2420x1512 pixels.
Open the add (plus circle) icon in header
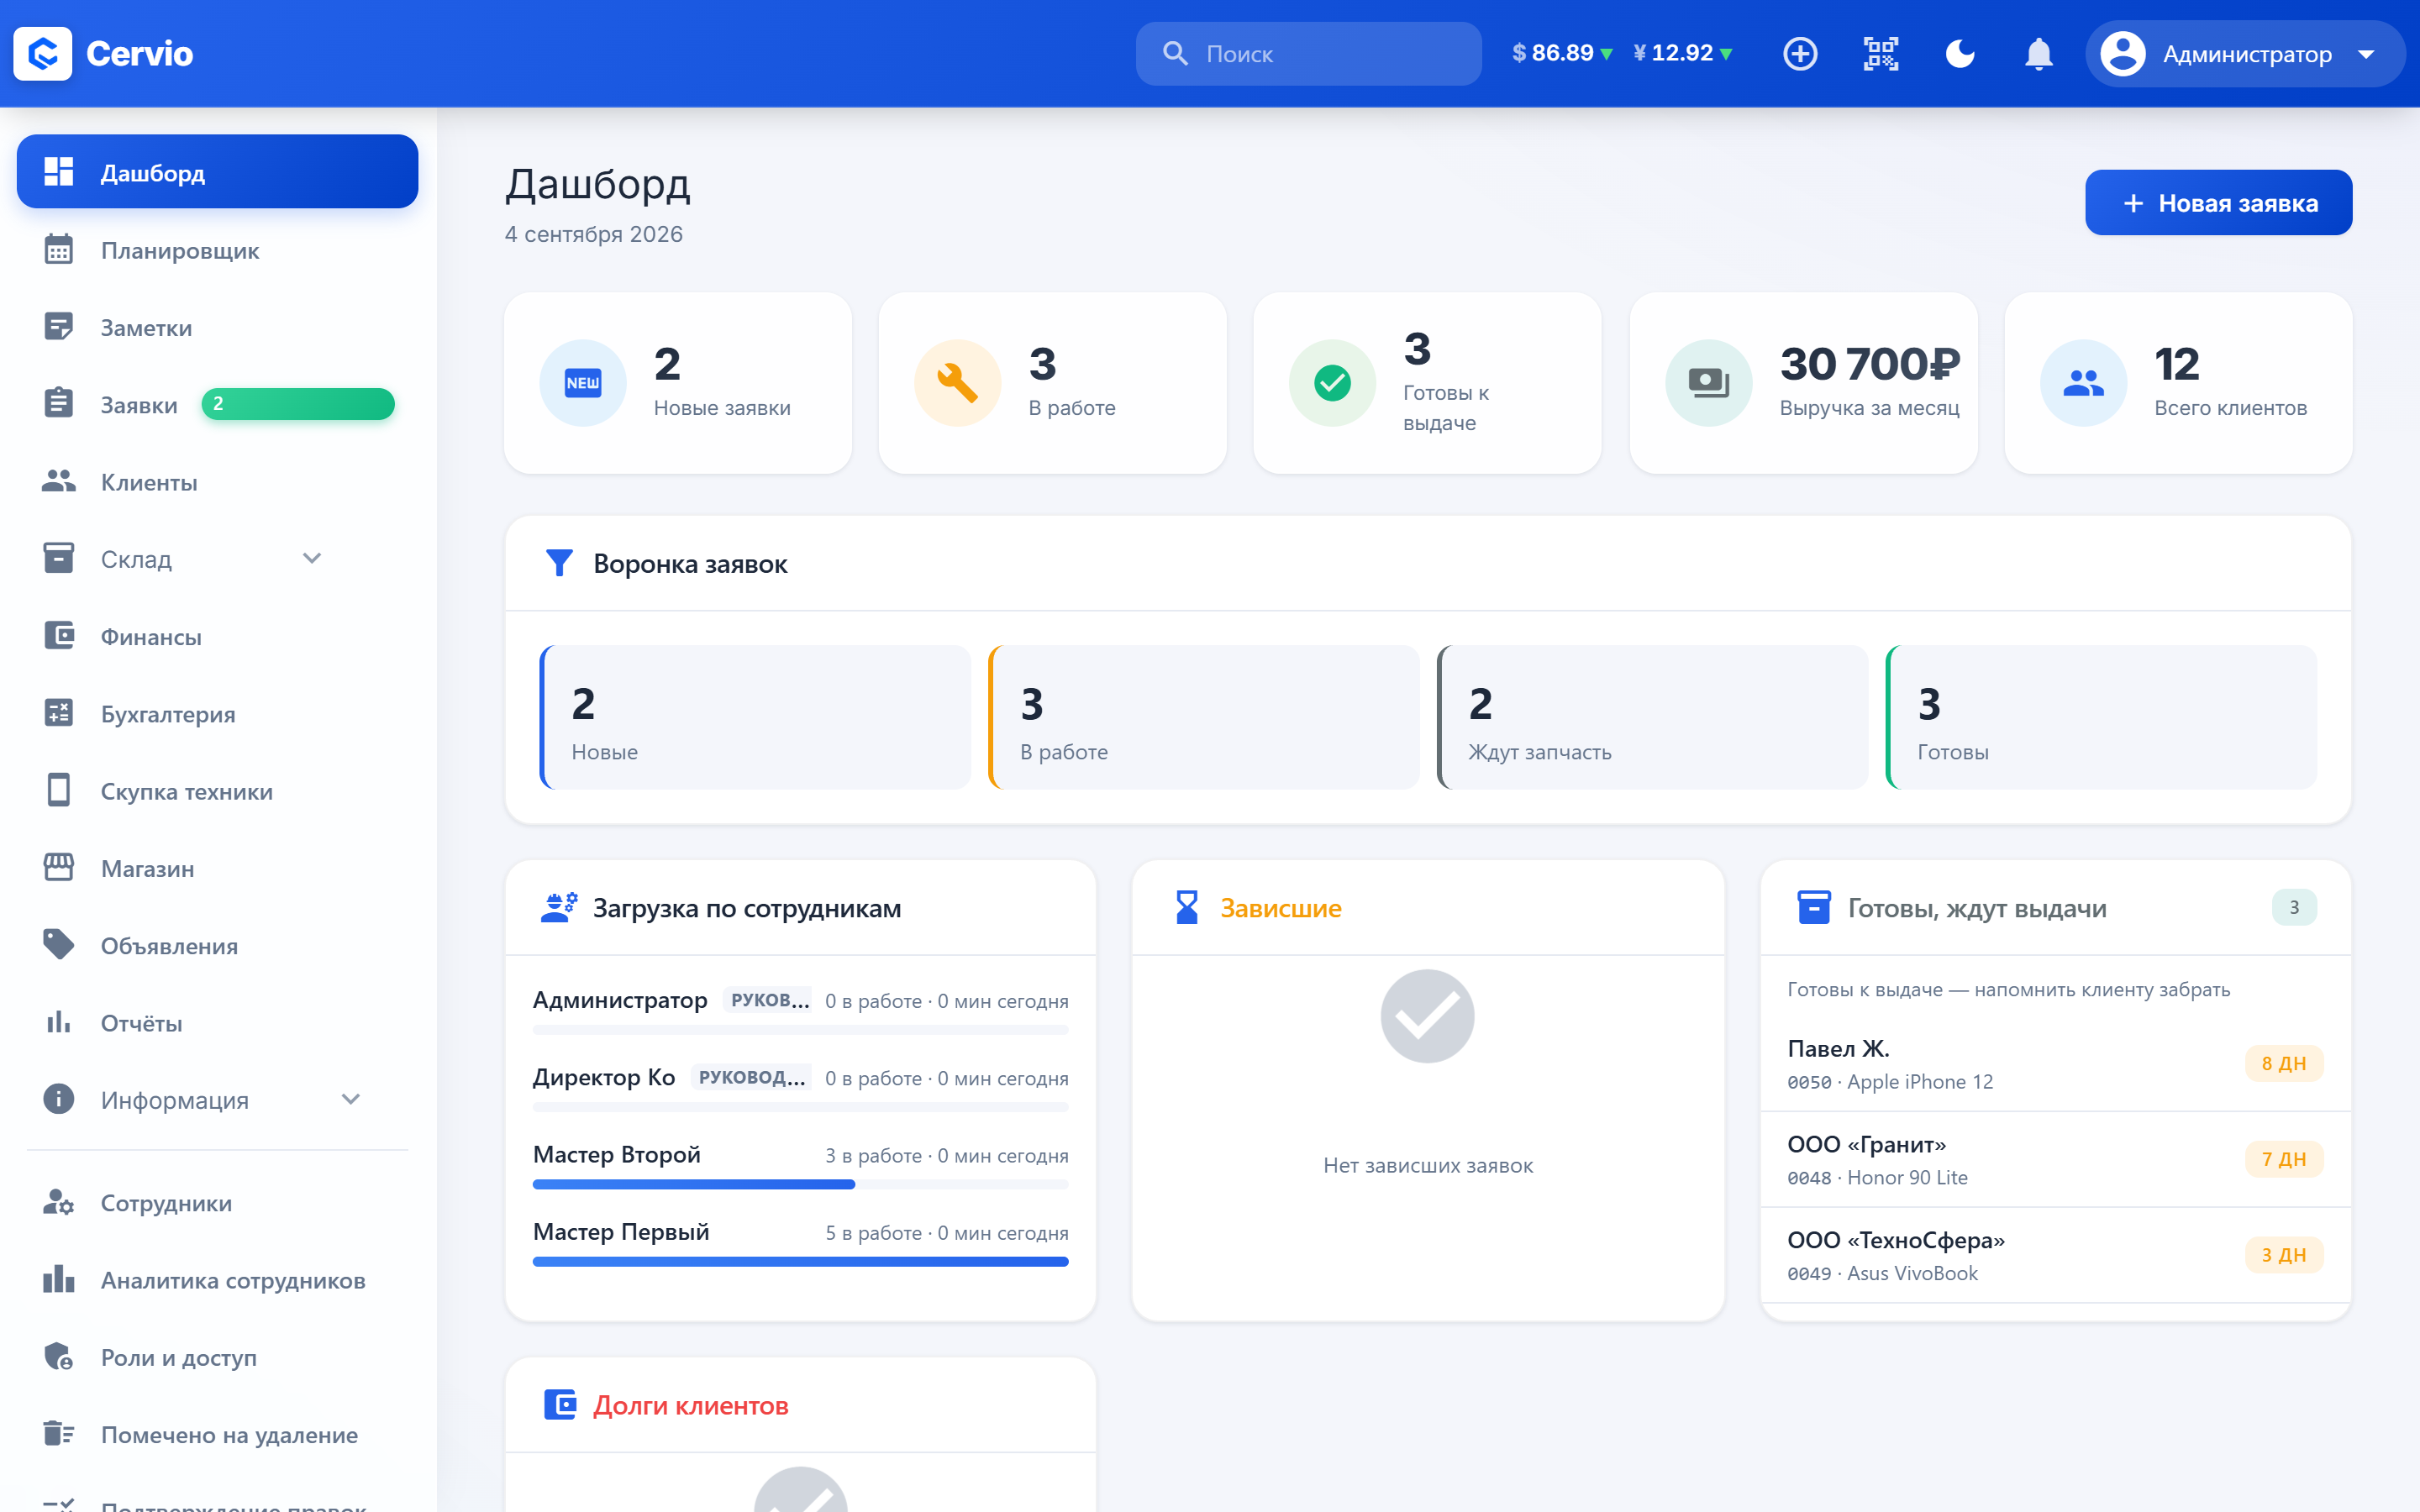(x=1800, y=53)
